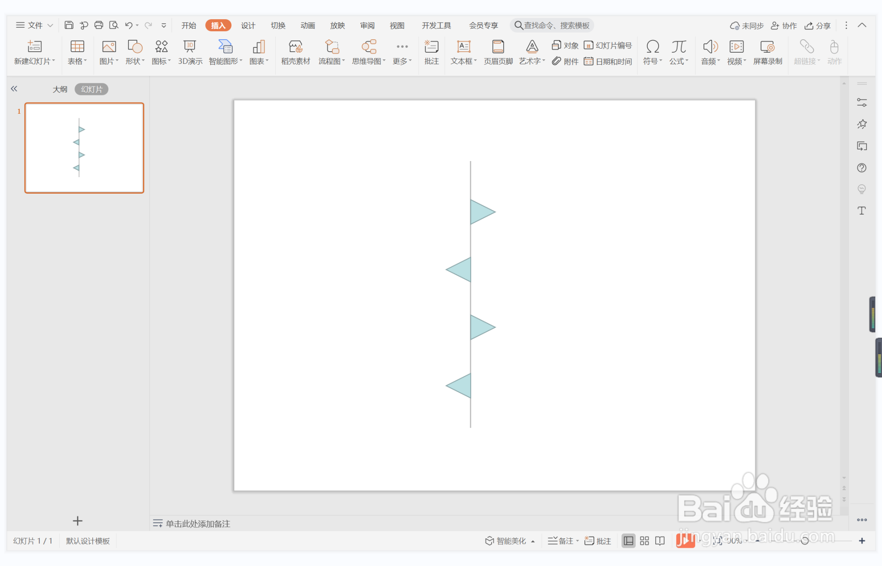Open the help icon in right sidebar
This screenshot has height=566, width=882.
(861, 168)
